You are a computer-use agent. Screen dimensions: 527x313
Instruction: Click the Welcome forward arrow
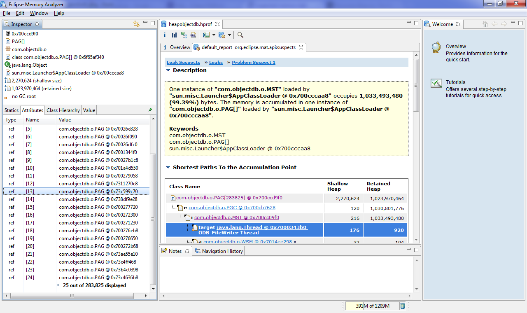pyautogui.click(x=504, y=24)
